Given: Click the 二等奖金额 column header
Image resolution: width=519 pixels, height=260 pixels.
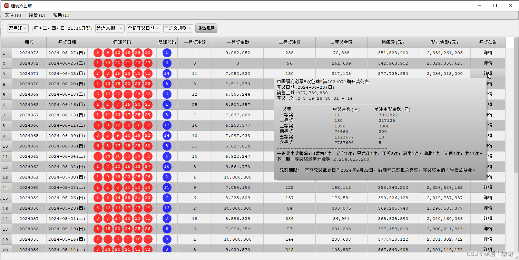Looking at the screenshot, I should coord(341,42).
